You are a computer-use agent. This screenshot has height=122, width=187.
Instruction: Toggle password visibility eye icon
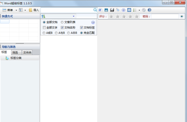coord(182,16)
